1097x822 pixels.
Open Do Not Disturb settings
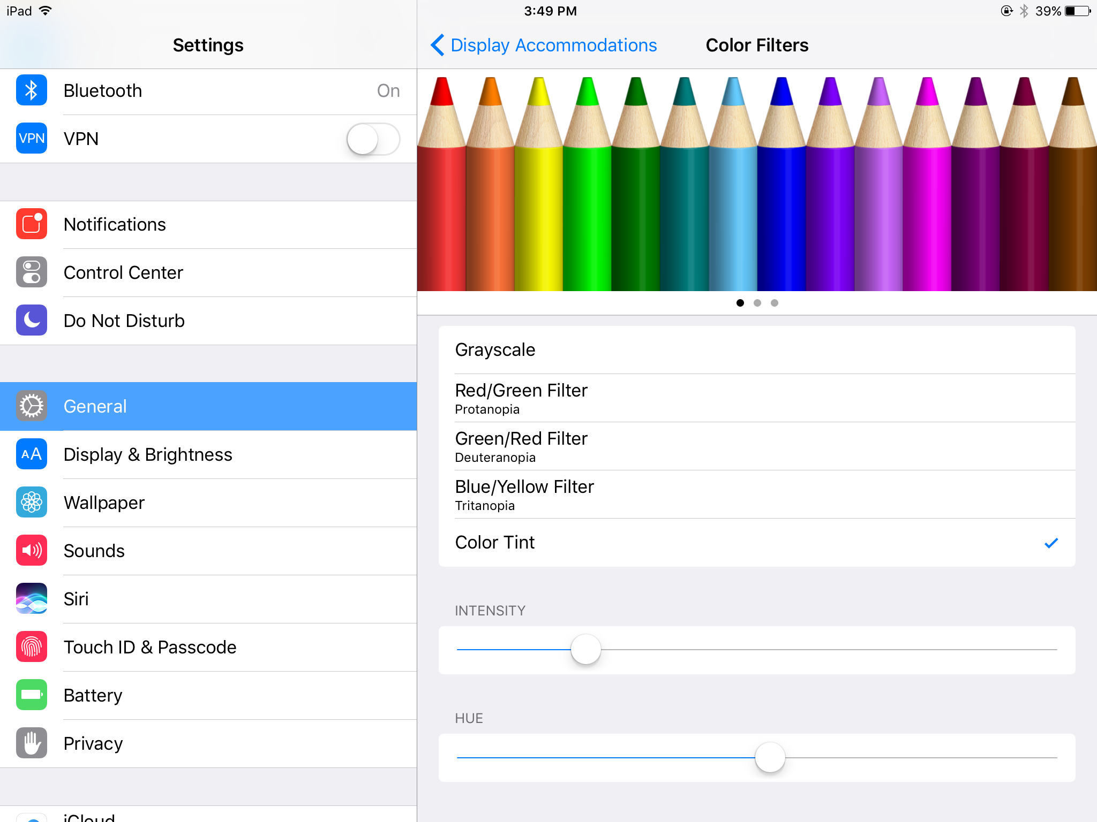tap(208, 321)
